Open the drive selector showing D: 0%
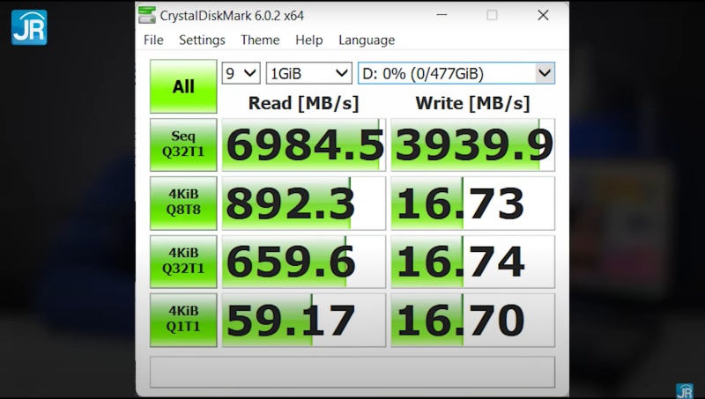 [x=456, y=73]
